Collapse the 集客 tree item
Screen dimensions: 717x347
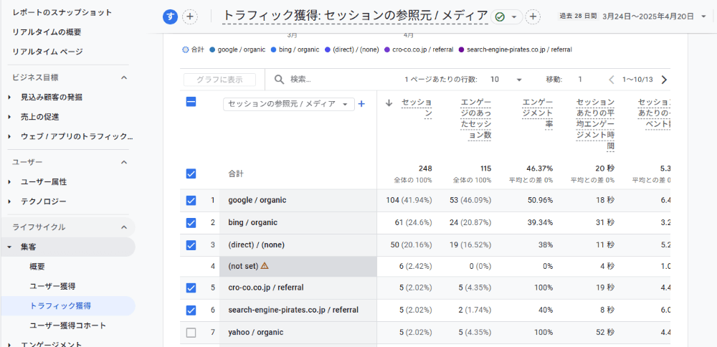click(x=9, y=247)
